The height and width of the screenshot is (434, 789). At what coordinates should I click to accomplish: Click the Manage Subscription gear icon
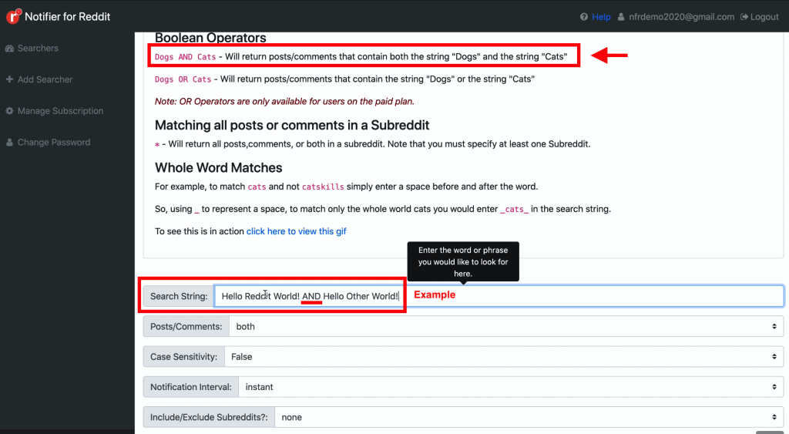9,111
